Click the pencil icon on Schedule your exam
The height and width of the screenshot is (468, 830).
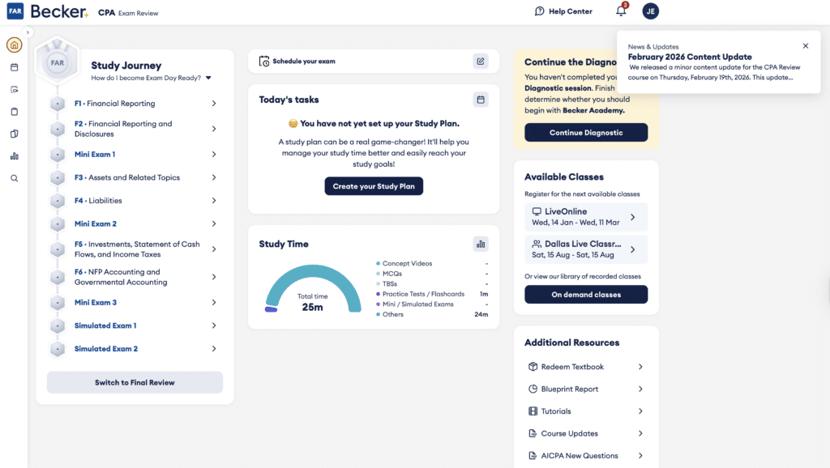pyautogui.click(x=481, y=61)
